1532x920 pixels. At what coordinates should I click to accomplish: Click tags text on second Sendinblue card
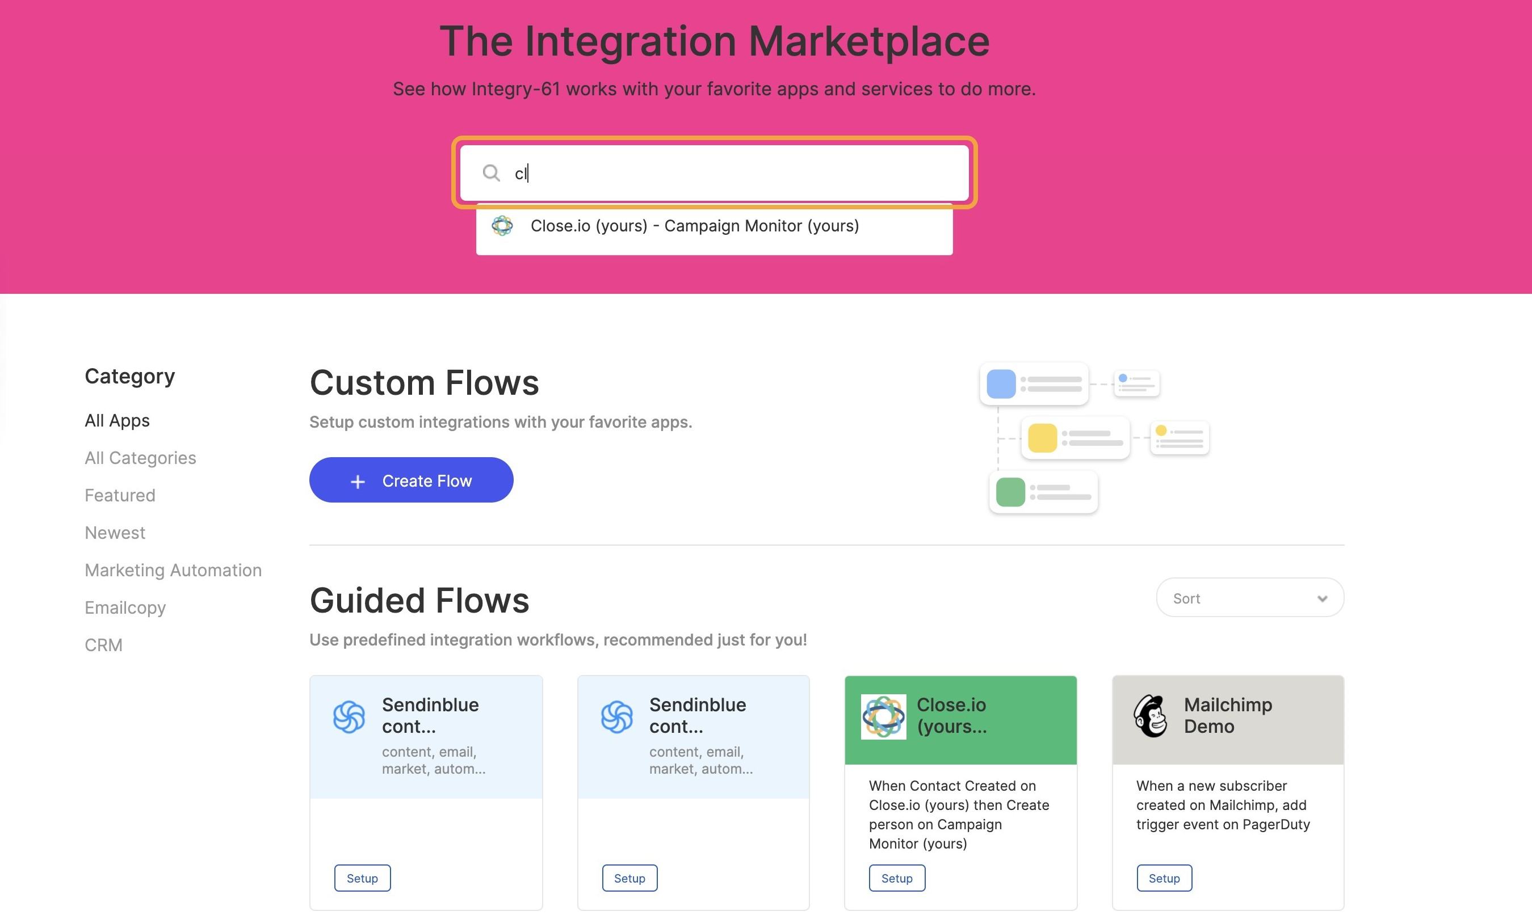click(701, 760)
